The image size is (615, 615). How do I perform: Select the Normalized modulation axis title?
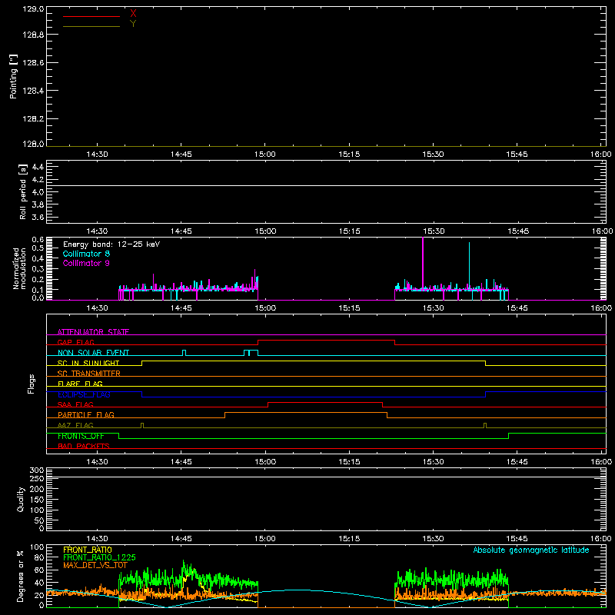click(x=19, y=268)
